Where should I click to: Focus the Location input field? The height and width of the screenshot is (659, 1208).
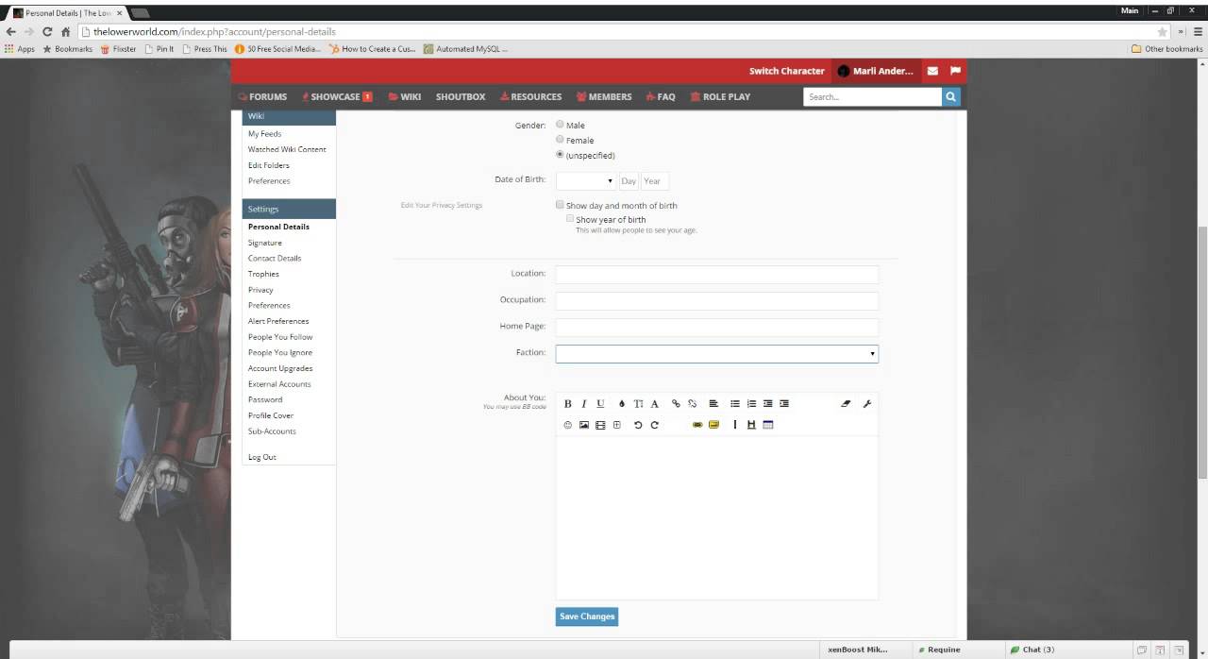click(717, 274)
